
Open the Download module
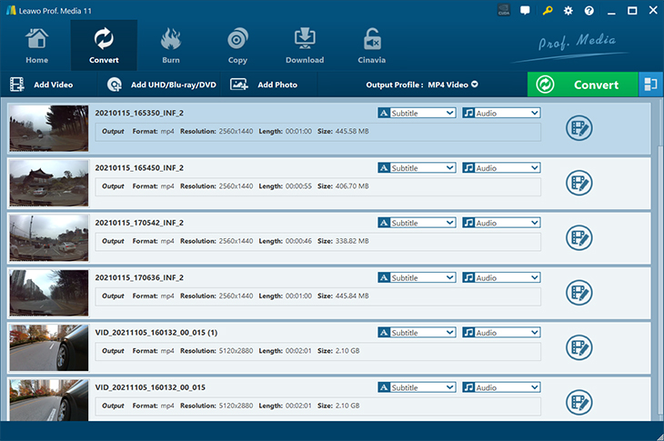coord(305,45)
